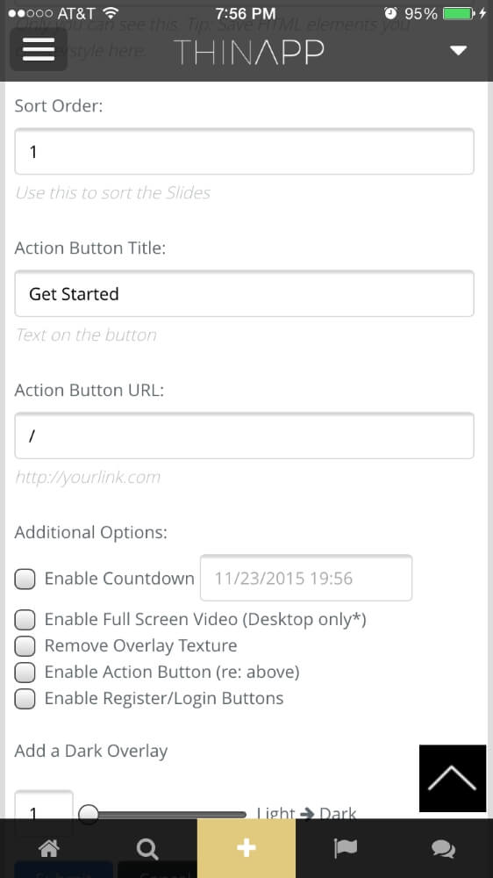
Task: Focus the Sort Order field
Action: [244, 151]
